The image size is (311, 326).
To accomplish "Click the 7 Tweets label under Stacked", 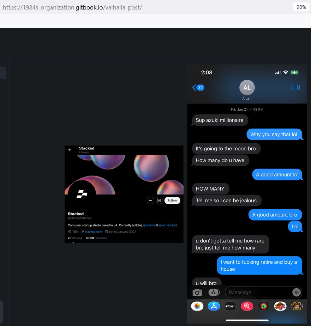I will [84, 152].
